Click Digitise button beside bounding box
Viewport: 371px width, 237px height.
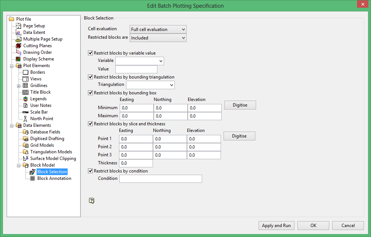click(x=240, y=105)
